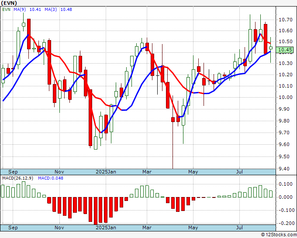297x238 pixels.
Task: Select the MA(3) legend label
Action: click(x=51, y=10)
